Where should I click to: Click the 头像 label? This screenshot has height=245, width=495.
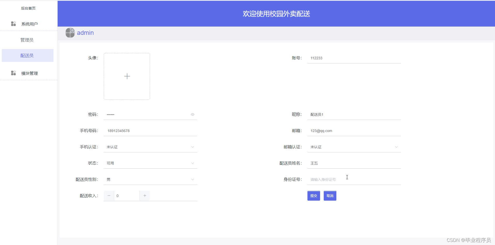coord(93,58)
